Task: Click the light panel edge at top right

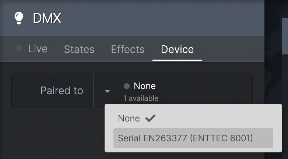Action: point(285,36)
